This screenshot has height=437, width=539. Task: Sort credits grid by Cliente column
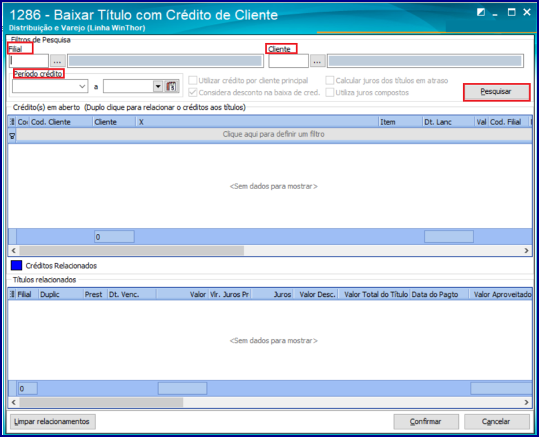coord(114,122)
